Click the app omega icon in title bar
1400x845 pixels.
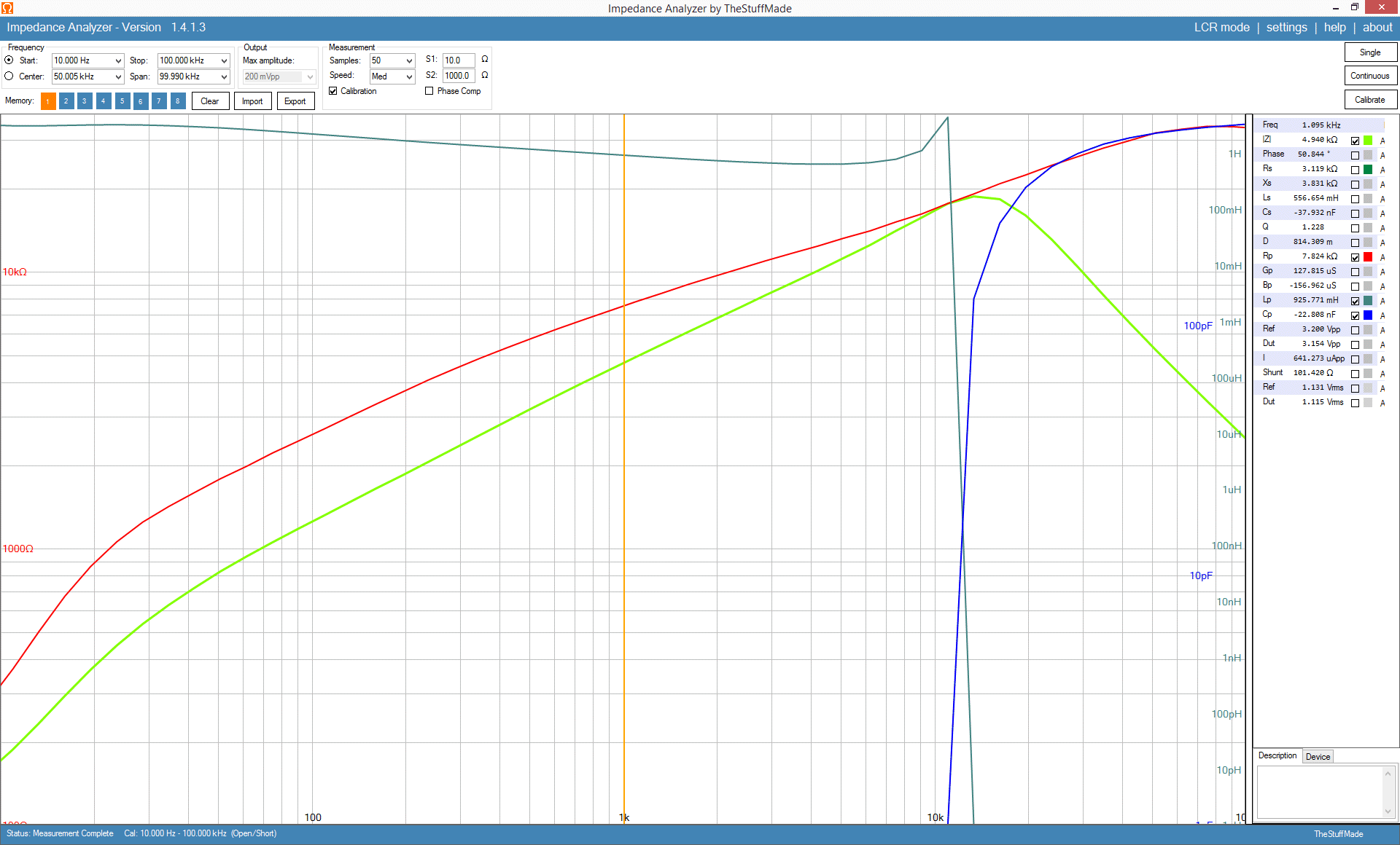pos(7,8)
